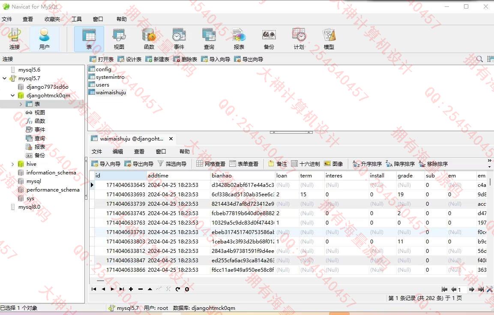Screen dimensions: 494x315
Task: Close the waimaishuju @djangoht... tab
Action: coord(171,138)
